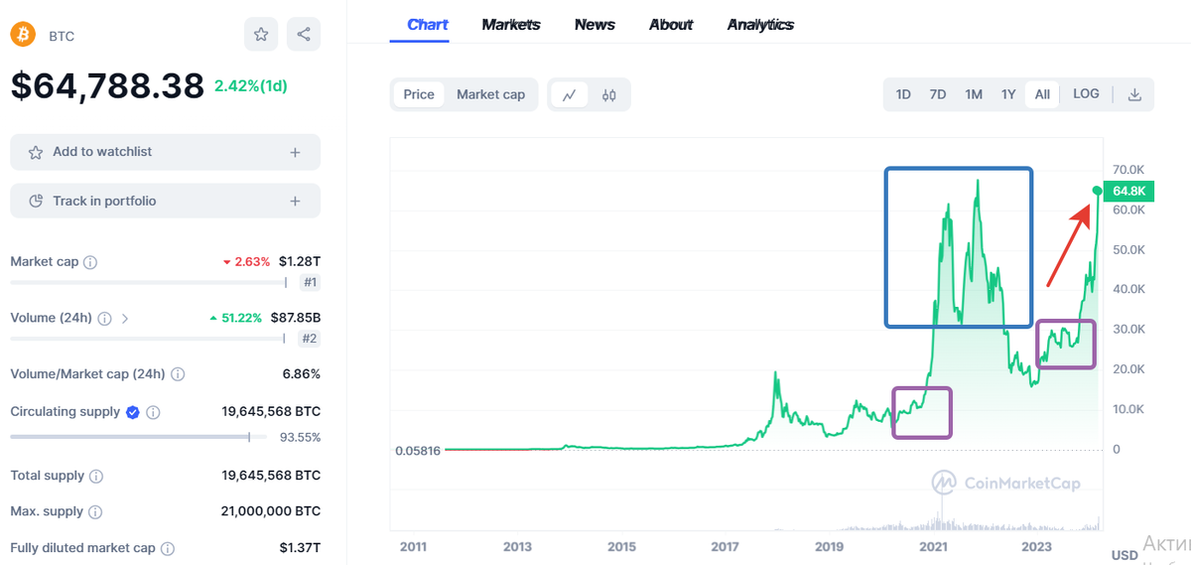Click the circulating supply progress bar
This screenshot has height=565, width=1191.
138,437
